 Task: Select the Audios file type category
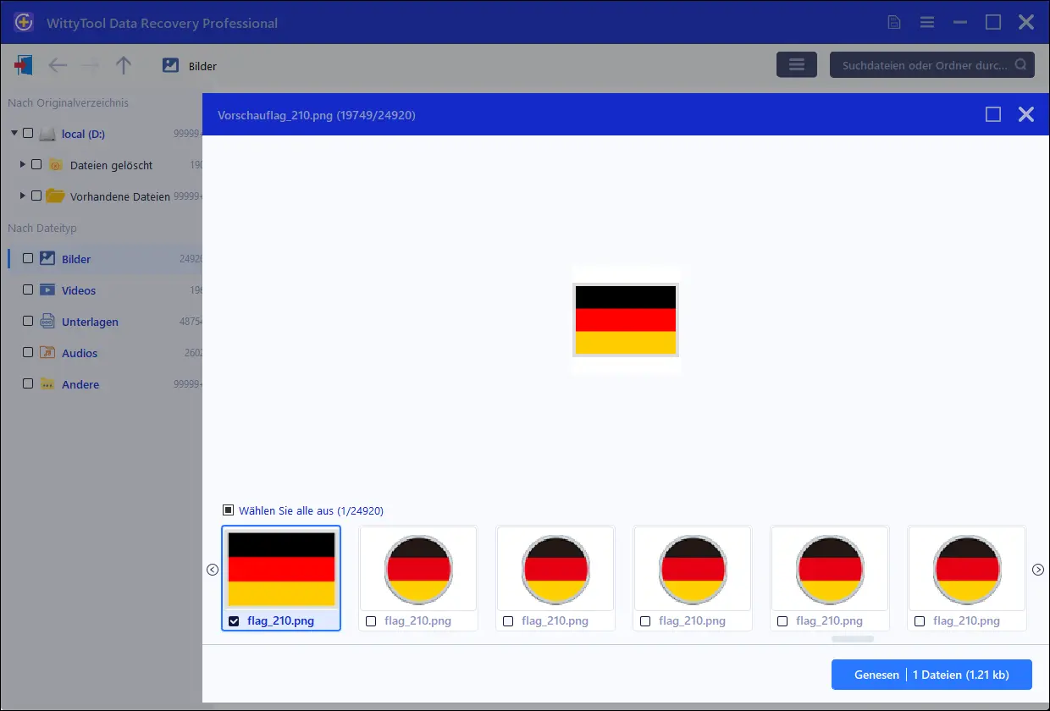click(80, 353)
